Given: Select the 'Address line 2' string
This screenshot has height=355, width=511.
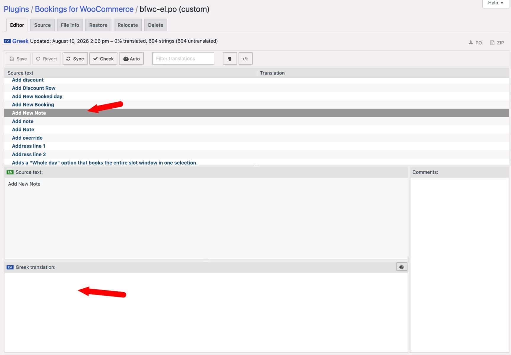Looking at the screenshot, I should tap(256, 154).
